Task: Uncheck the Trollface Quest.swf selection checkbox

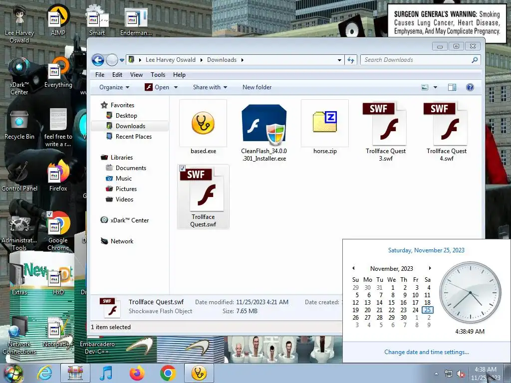Action: pyautogui.click(x=182, y=169)
